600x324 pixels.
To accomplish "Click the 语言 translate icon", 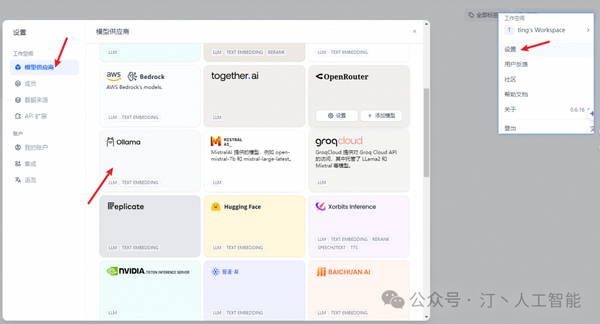I will coord(18,180).
